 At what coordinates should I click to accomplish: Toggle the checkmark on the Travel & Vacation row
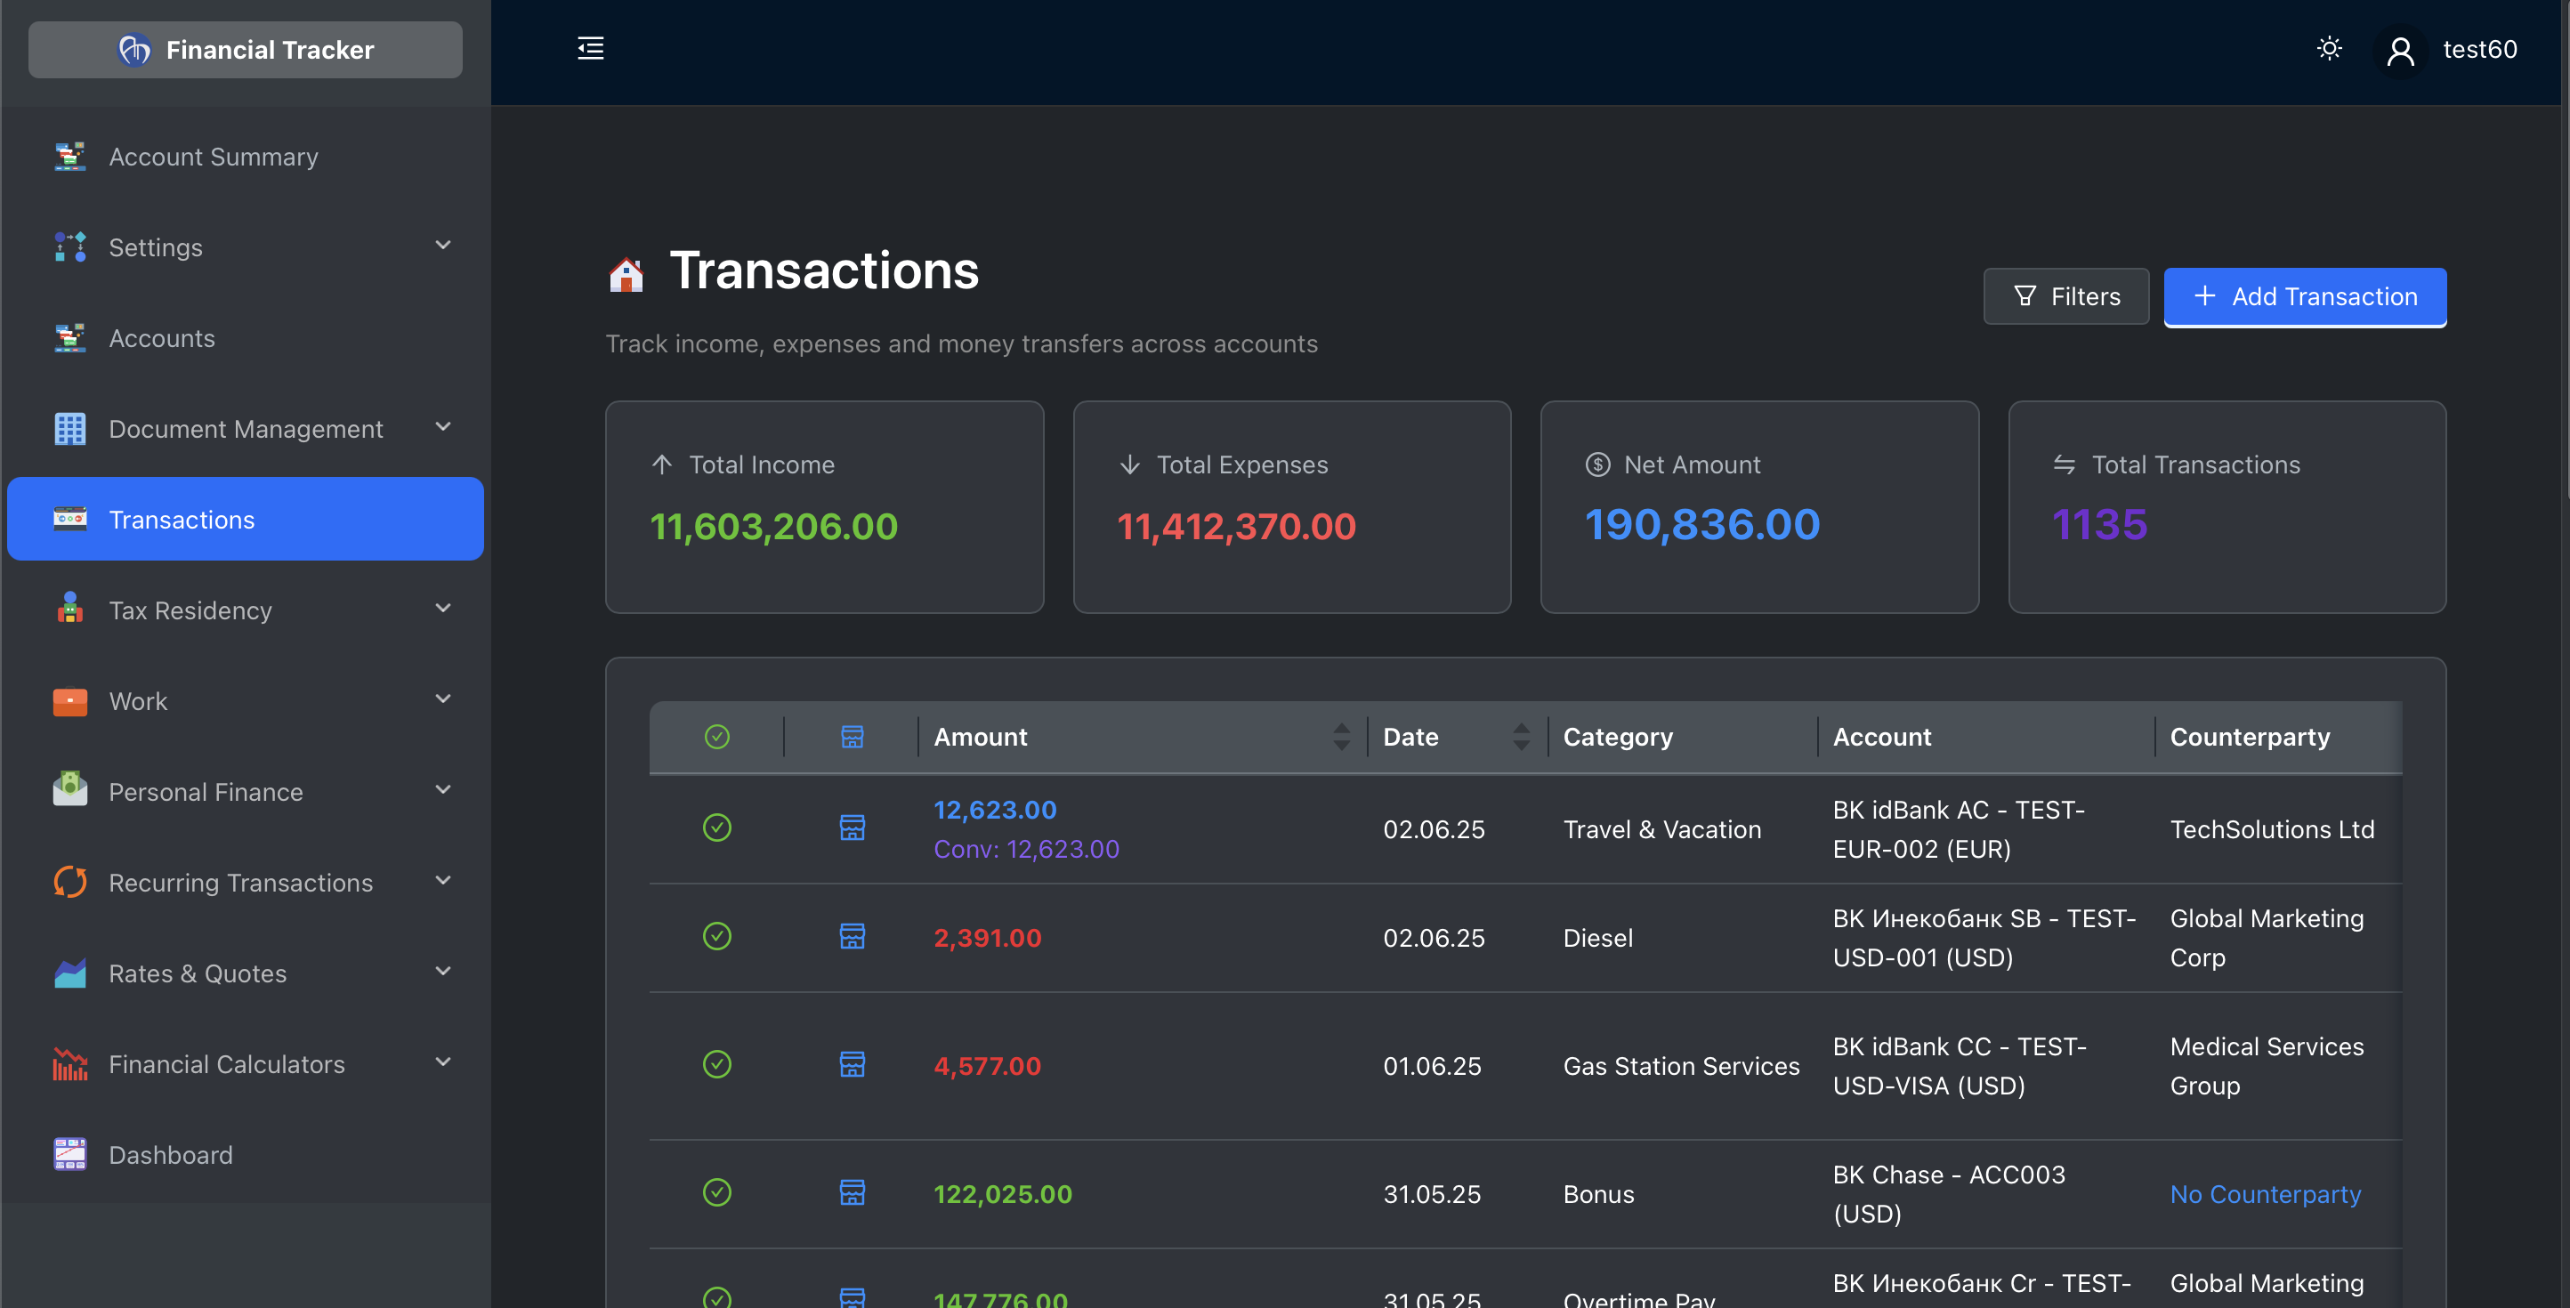[717, 828]
